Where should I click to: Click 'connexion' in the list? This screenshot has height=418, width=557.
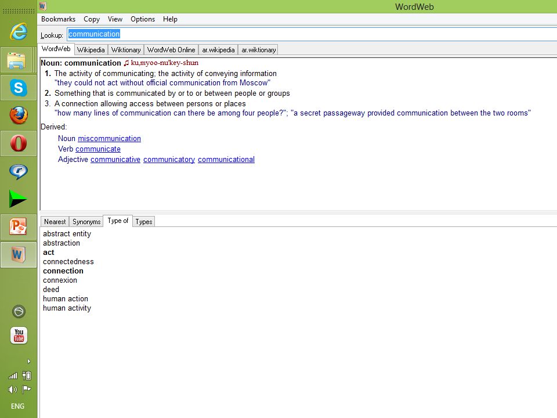click(x=60, y=280)
